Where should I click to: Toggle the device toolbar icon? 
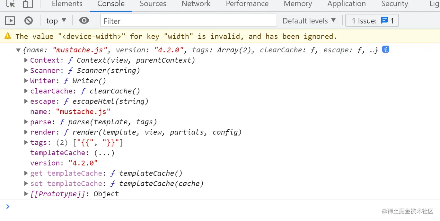point(28,4)
